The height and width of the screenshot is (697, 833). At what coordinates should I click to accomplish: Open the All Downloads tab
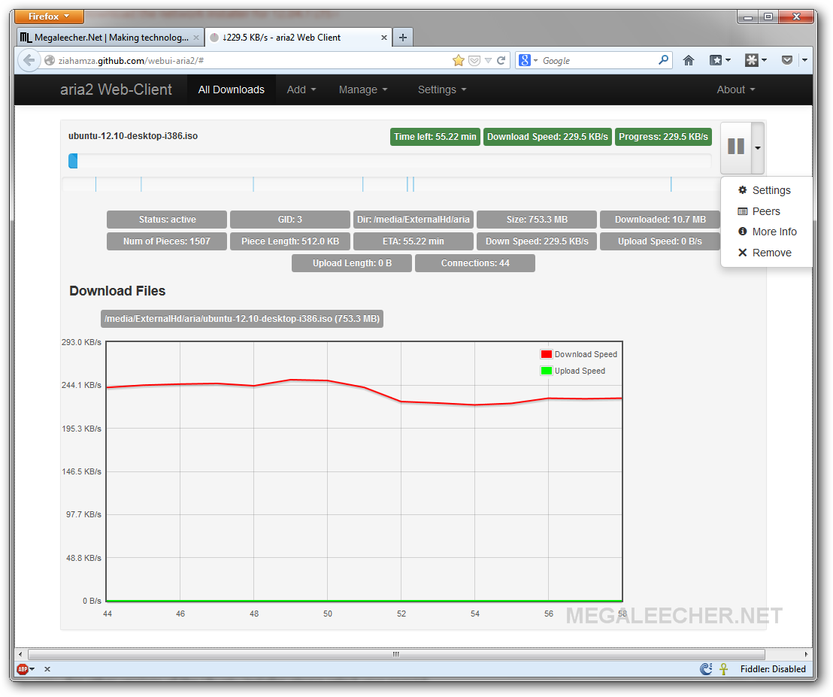231,89
